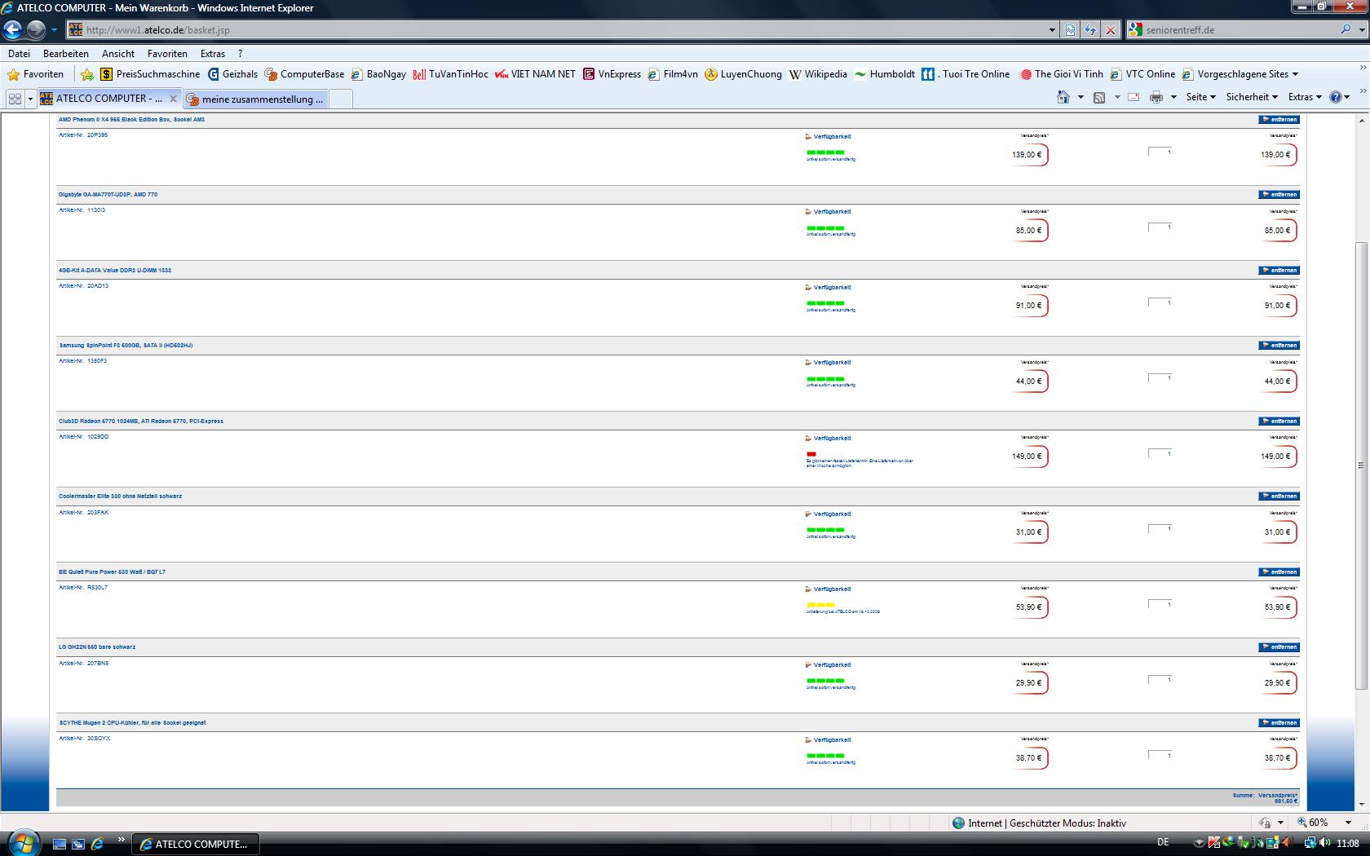The height and width of the screenshot is (856, 1370).
Task: Open the Extras menu in menu bar
Action: 213,54
